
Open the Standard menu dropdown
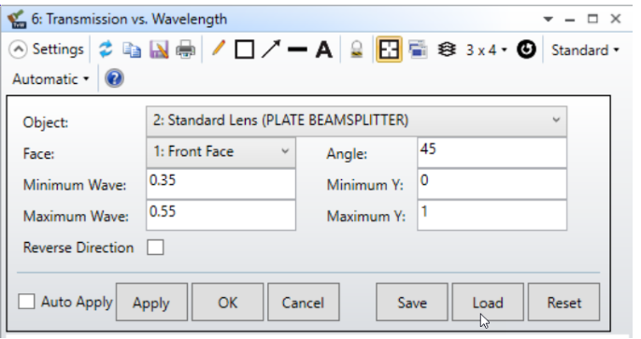(585, 50)
